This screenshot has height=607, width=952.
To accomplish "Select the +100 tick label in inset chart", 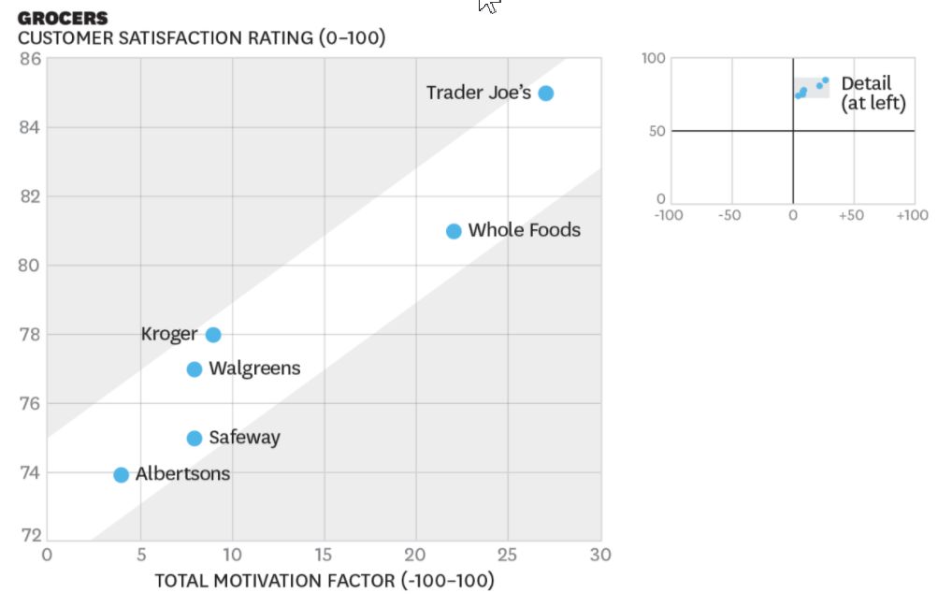I will click(912, 215).
